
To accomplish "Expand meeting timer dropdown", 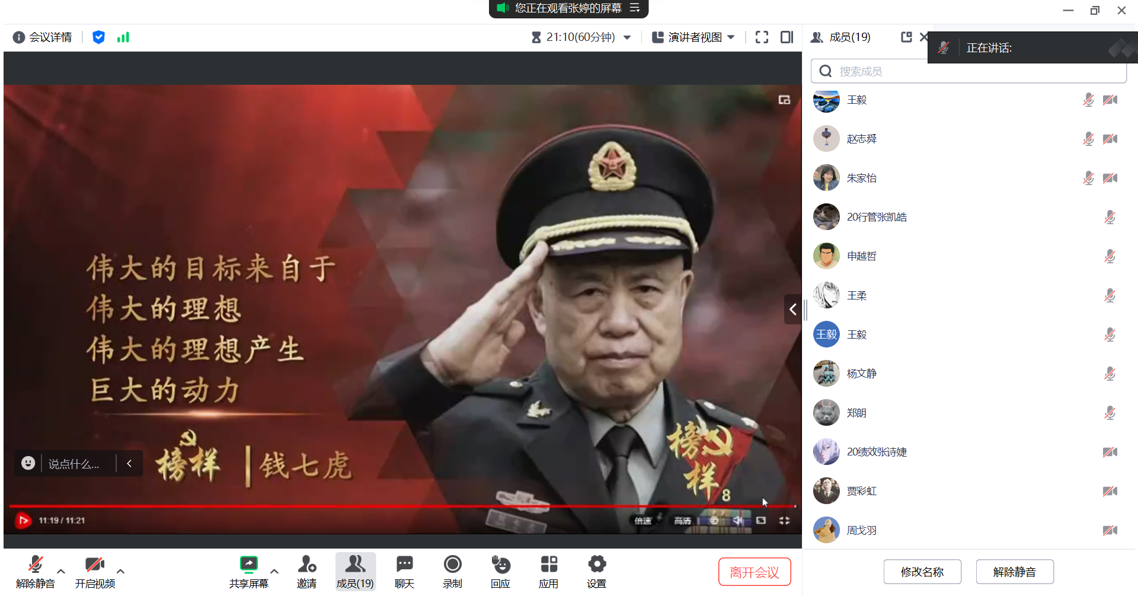I will (x=627, y=37).
